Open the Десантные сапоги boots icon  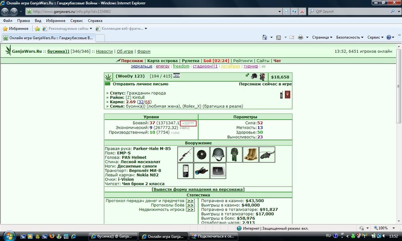point(251,155)
